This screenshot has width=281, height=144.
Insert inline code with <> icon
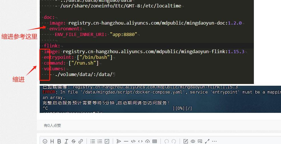point(140,141)
